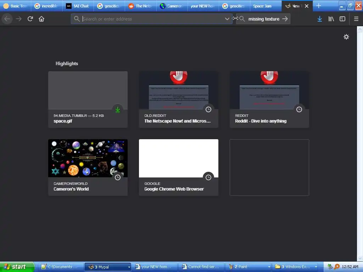
Task: Open Cannot find ser taskbar window
Action: (201, 267)
